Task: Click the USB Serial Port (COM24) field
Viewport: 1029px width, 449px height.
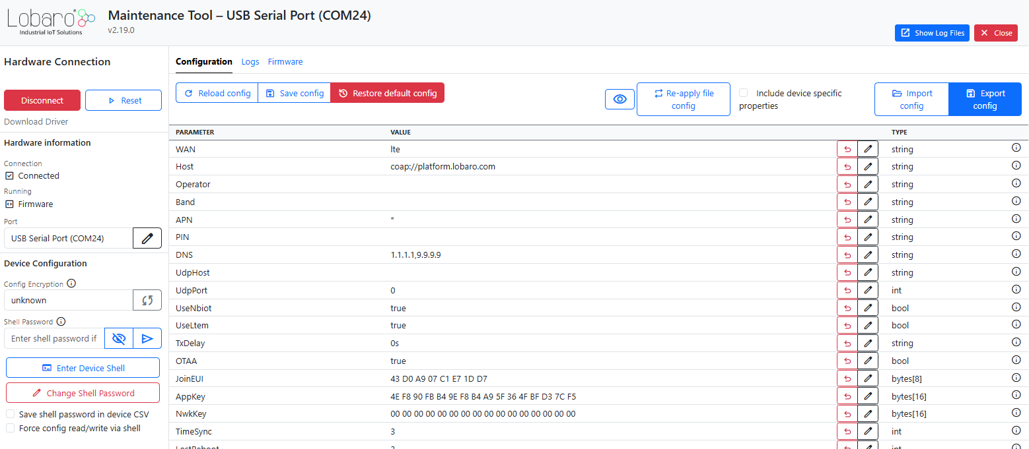Action: 69,238
